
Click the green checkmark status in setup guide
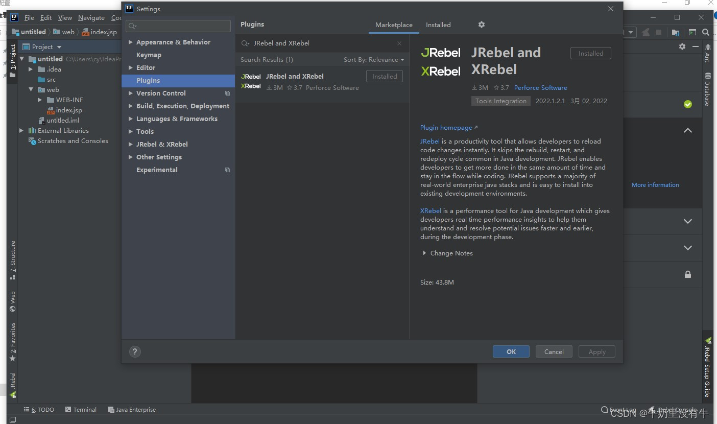coord(688,104)
